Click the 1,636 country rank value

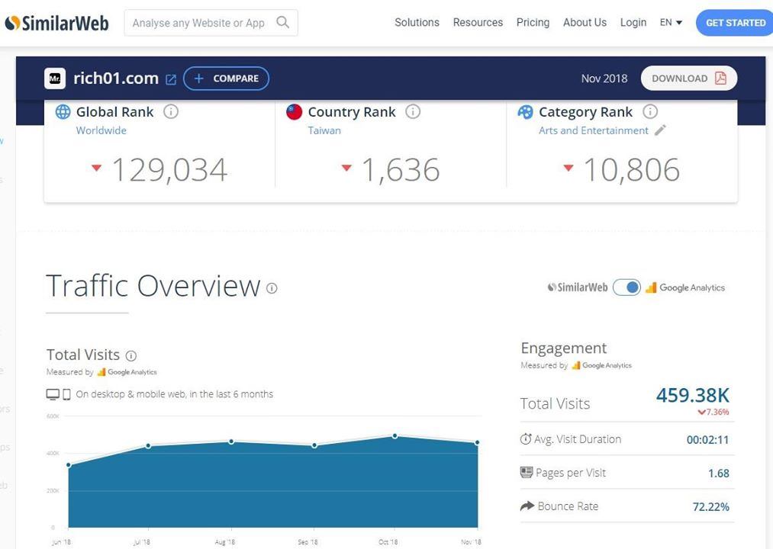[401, 170]
